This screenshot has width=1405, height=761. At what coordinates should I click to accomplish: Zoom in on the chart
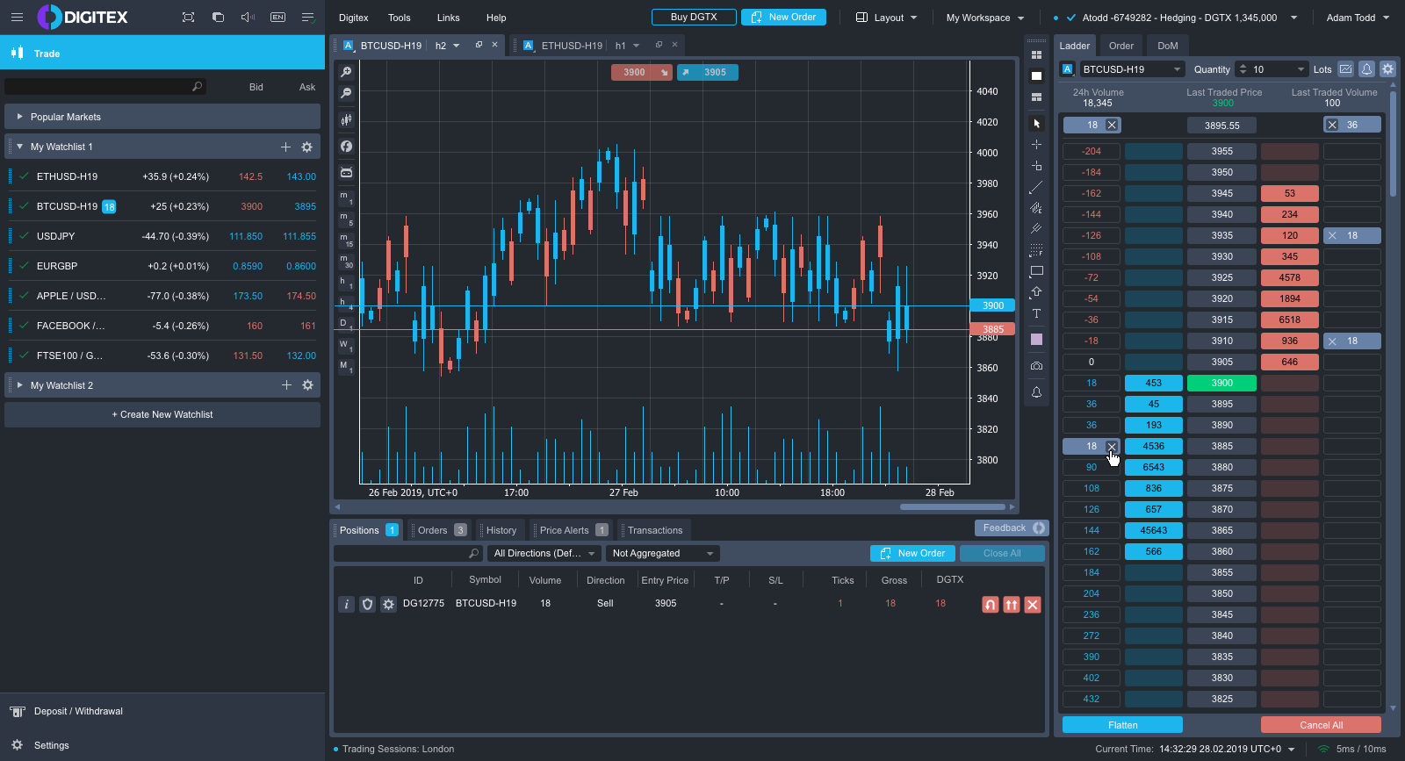tap(346, 72)
